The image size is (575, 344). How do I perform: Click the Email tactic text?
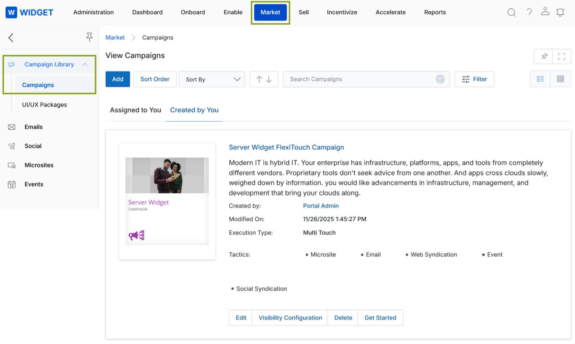click(373, 255)
